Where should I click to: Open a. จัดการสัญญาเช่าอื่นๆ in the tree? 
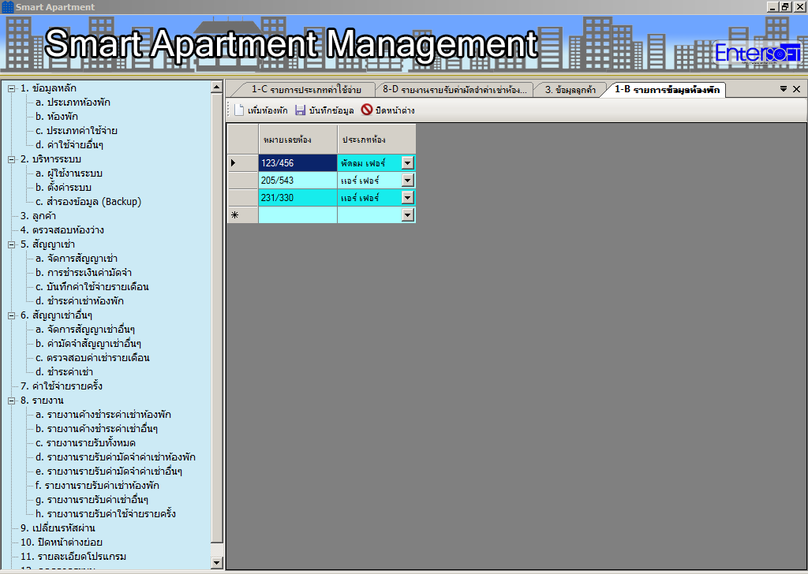85,330
